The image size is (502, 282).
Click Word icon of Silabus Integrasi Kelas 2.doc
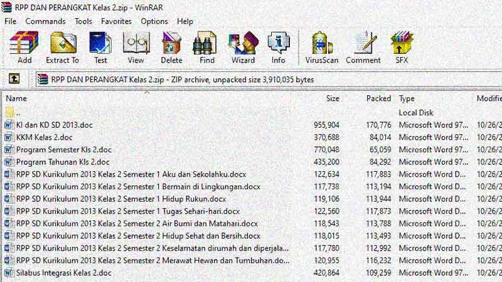tap(9, 273)
